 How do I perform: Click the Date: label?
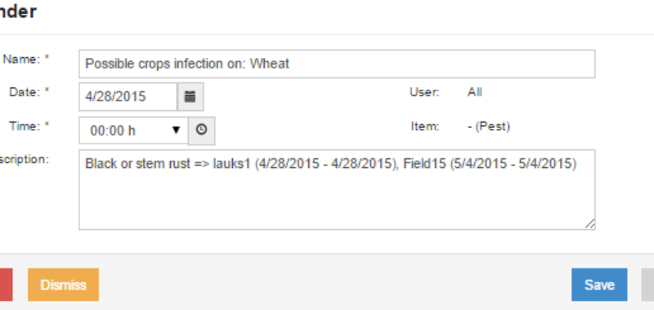pyautogui.click(x=29, y=92)
